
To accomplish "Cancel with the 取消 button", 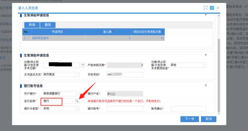I will 206,119.
